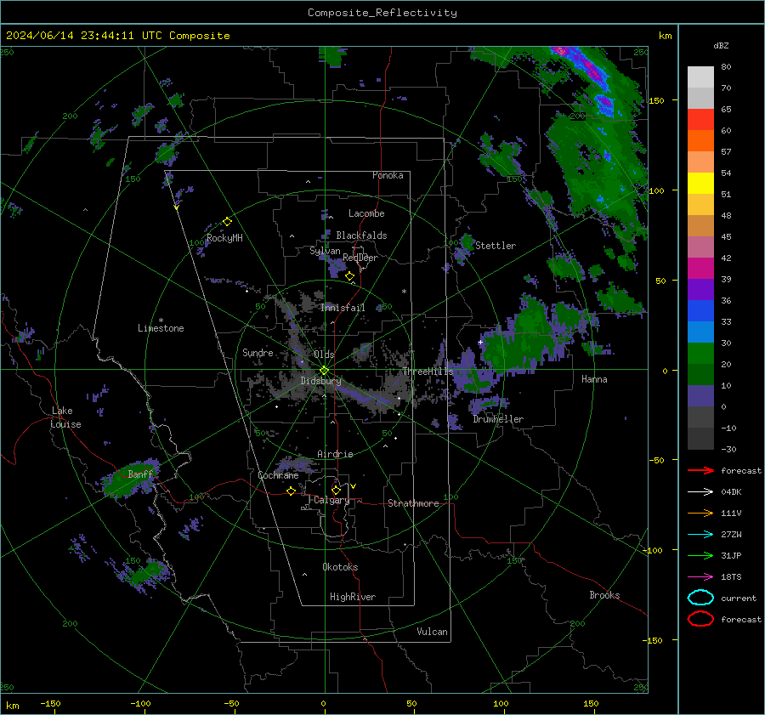This screenshot has width=765, height=715.
Task: Click the radar center diamond at Didsbury
Action: (x=324, y=371)
